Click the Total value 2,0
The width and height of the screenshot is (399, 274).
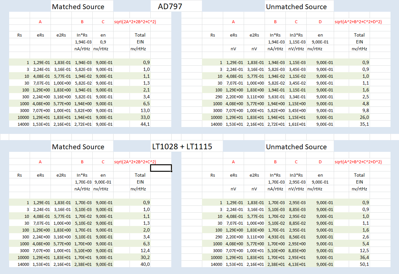(146, 230)
